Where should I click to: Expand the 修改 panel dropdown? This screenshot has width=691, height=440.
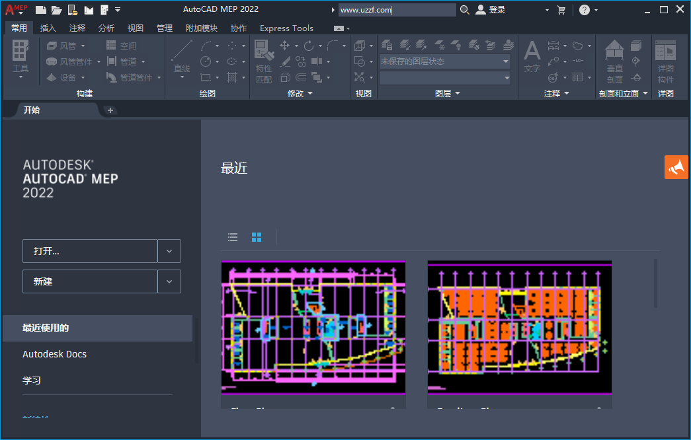[308, 93]
